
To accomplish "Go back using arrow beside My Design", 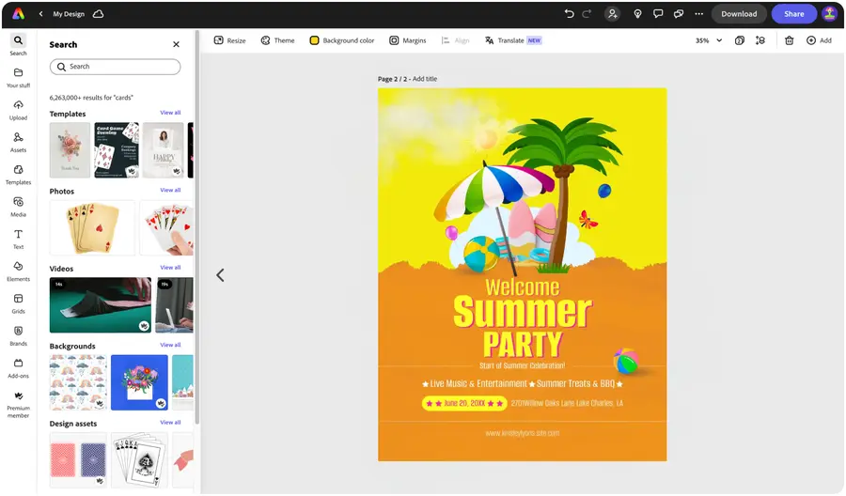I will [41, 14].
